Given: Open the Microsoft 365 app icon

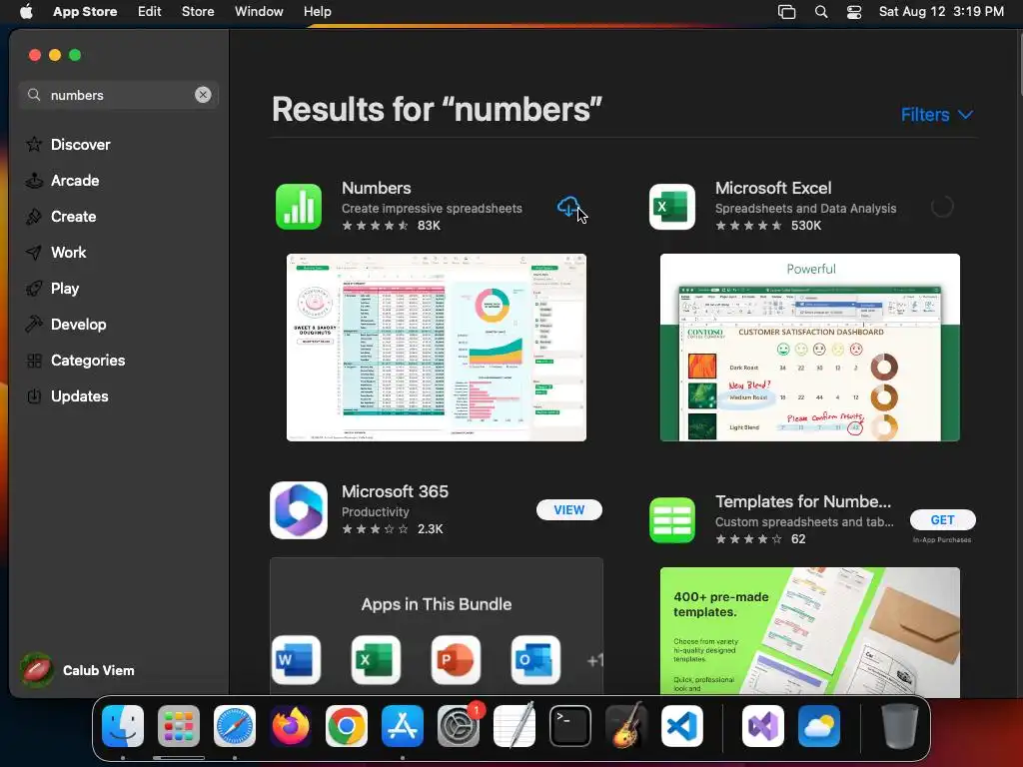Looking at the screenshot, I should tap(299, 510).
